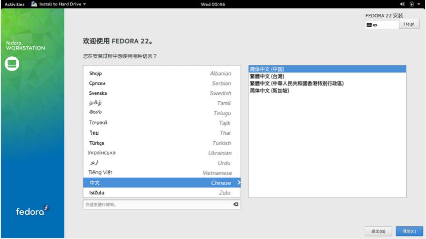Expand the system menu arrow
Image resolution: width=426 pixels, height=239 pixels.
(419, 4)
